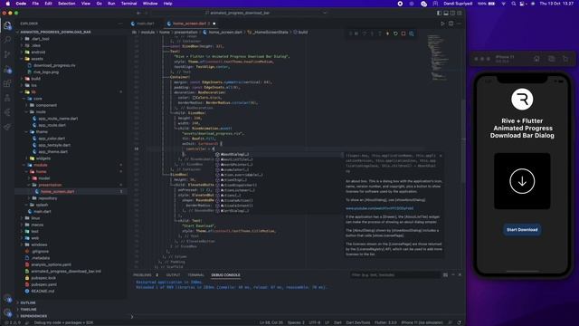This screenshot has width=579, height=326.
Task: Open the Search view in activity bar
Action: [7, 40]
